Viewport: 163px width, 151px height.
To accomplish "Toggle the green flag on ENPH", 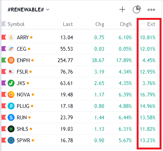I will click(4, 60).
